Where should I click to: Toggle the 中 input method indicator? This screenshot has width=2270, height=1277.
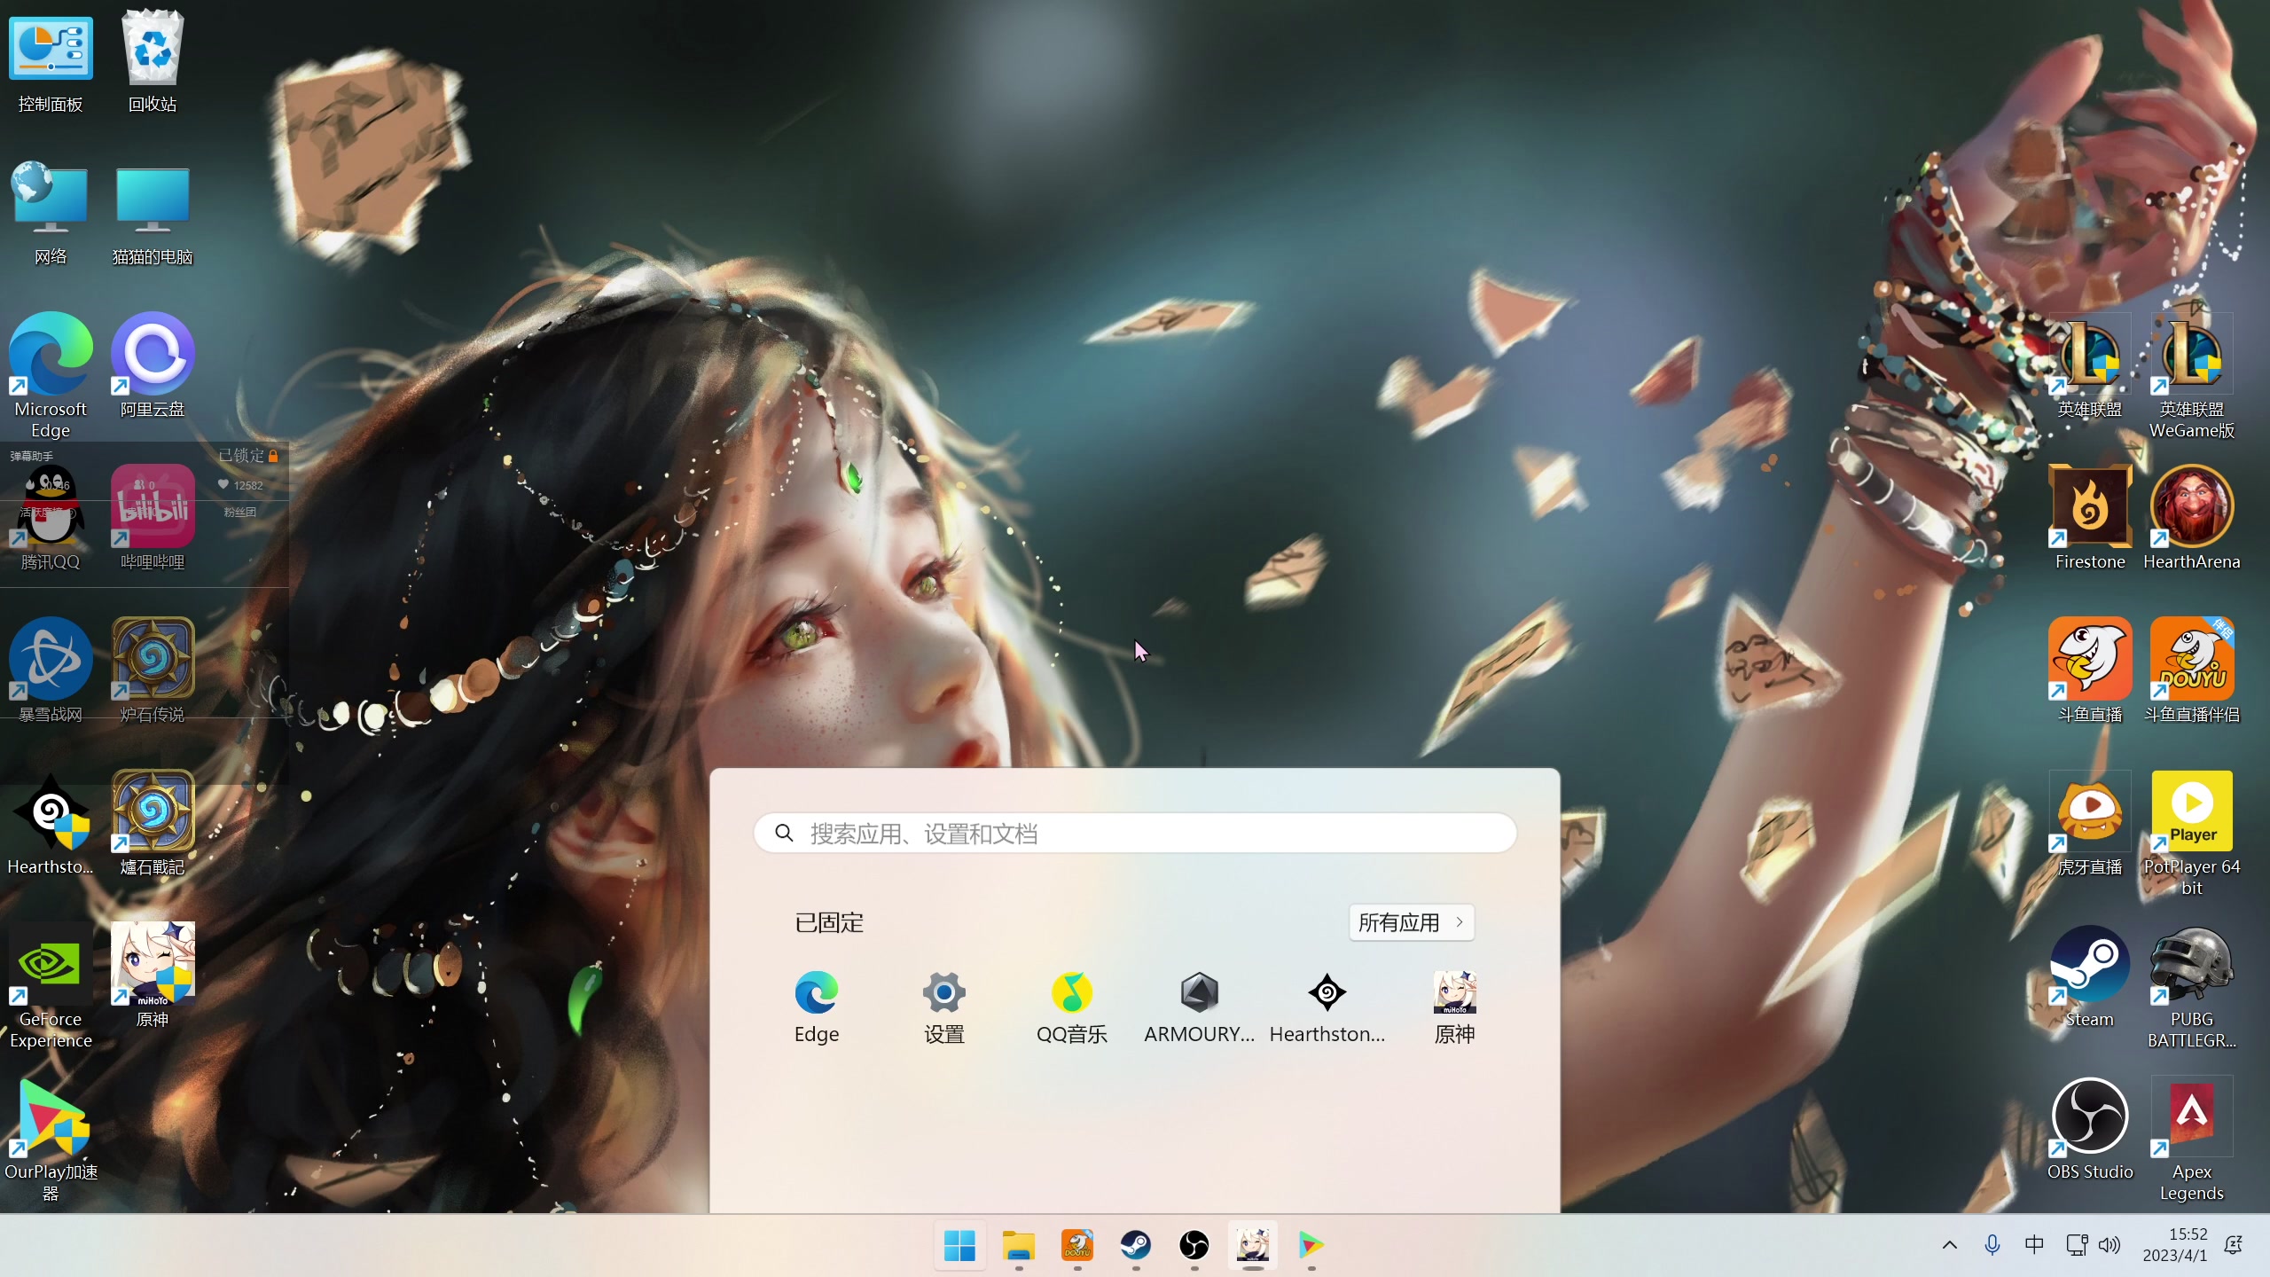pos(2035,1245)
